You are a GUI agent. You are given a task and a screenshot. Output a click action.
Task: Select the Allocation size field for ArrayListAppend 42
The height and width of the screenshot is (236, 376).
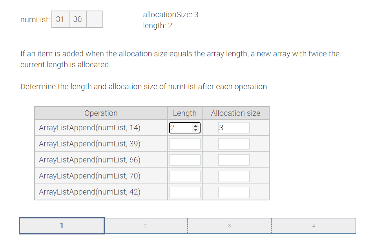234,191
